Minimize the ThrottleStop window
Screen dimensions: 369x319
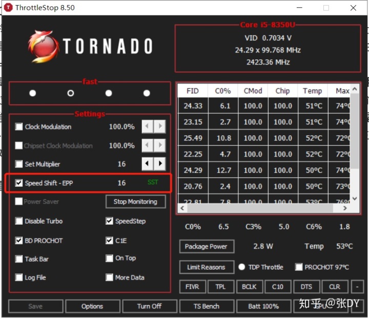pos(299,8)
